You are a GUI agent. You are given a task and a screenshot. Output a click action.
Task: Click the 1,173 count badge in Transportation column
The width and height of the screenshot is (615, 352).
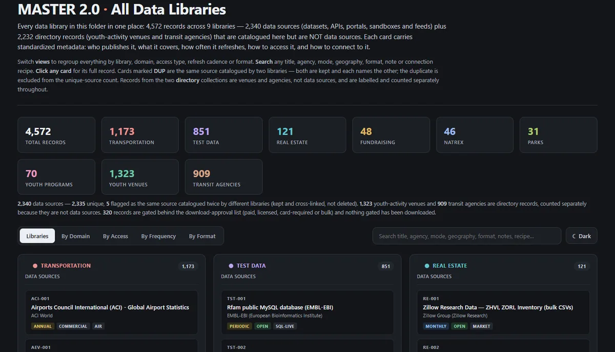188,266
